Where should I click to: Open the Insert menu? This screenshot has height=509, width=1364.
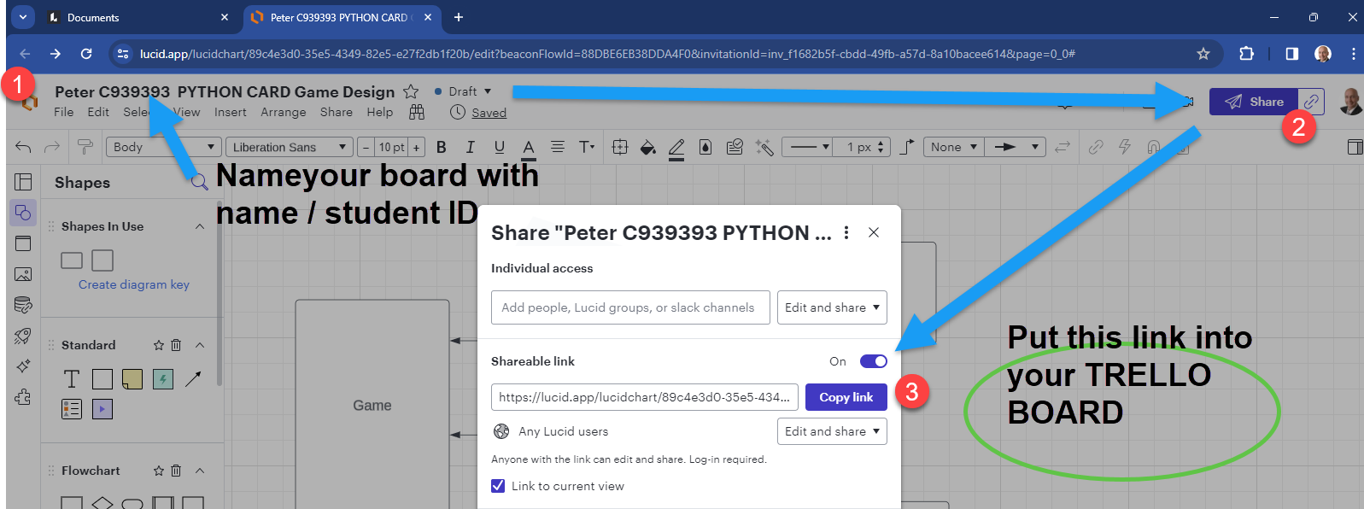click(231, 112)
